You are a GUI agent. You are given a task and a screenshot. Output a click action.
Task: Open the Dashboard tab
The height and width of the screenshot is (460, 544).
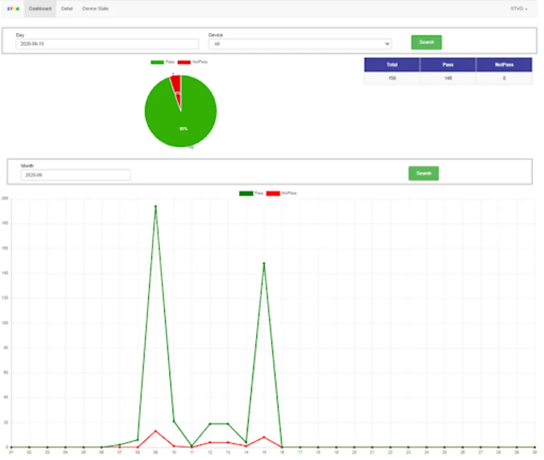click(x=40, y=9)
